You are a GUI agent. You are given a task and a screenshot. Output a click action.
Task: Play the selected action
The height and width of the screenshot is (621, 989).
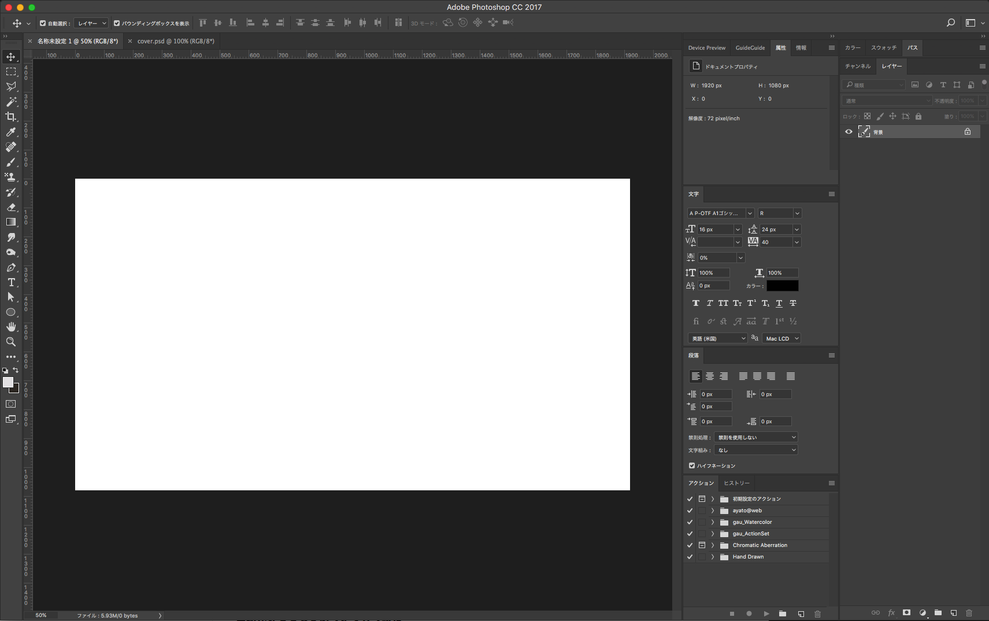[766, 613]
